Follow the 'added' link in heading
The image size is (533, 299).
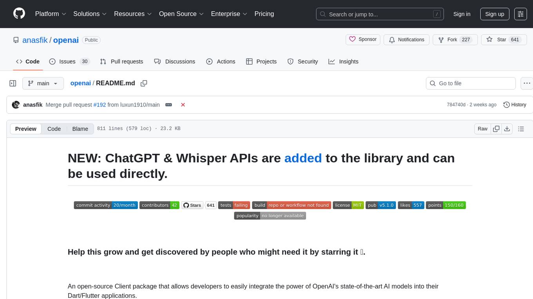pyautogui.click(x=303, y=158)
